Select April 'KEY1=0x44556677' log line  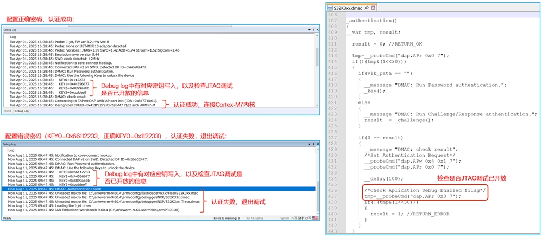pos(49,84)
